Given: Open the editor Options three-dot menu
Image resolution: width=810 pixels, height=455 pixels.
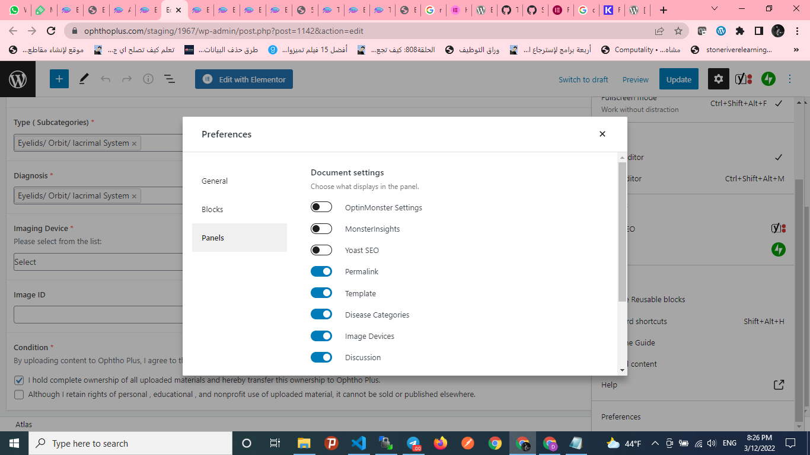Looking at the screenshot, I should click(x=790, y=79).
